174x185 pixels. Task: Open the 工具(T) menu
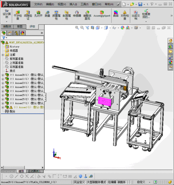[x=84, y=4]
